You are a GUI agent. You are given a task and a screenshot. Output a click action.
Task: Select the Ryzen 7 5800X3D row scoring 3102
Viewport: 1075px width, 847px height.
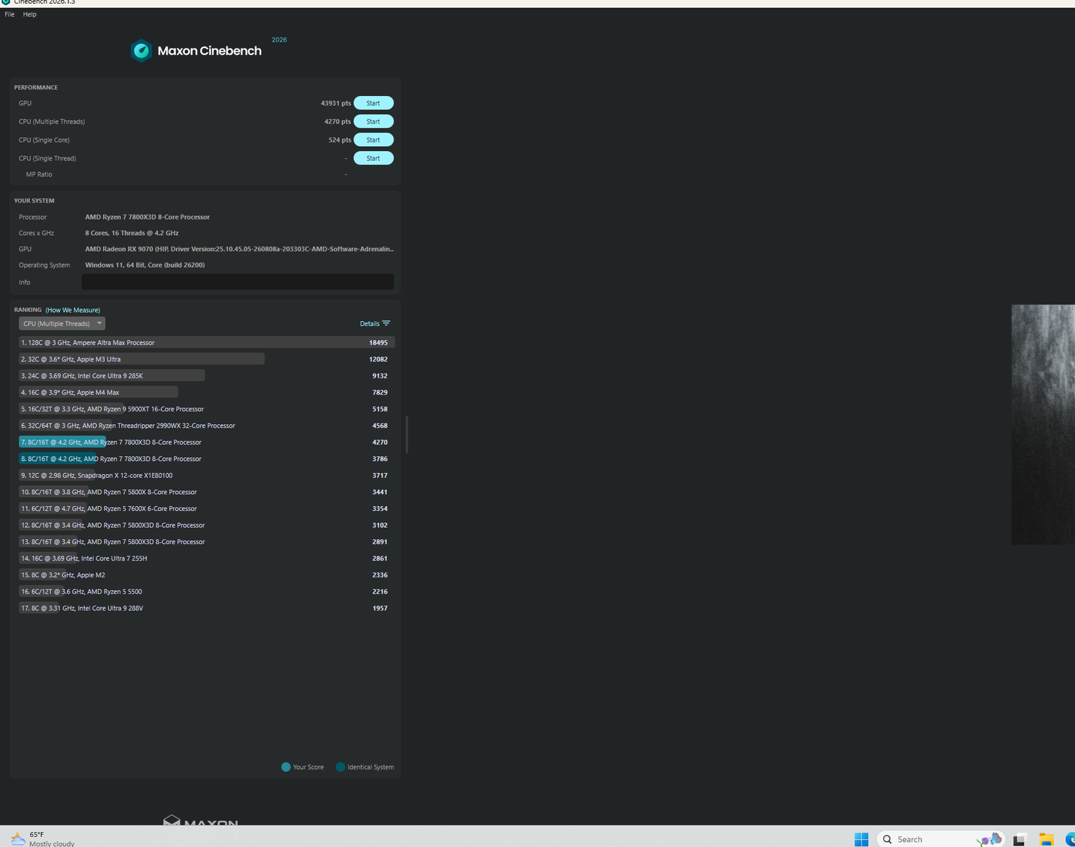pos(206,525)
